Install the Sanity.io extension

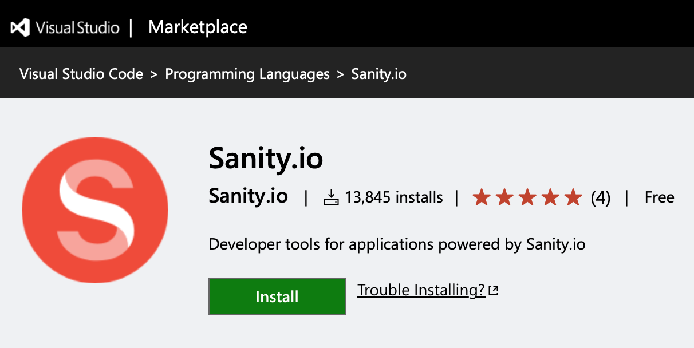pyautogui.click(x=277, y=296)
